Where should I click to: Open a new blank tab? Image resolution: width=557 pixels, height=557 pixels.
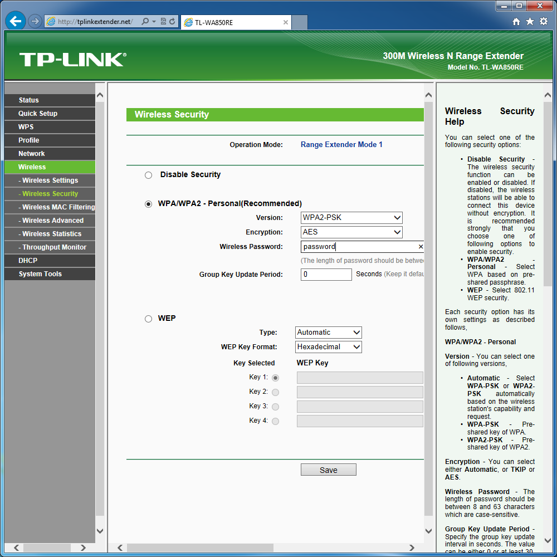pos(300,22)
